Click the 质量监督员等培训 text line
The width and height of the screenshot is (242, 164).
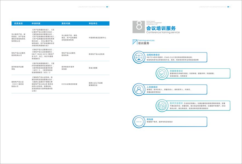click(154, 92)
